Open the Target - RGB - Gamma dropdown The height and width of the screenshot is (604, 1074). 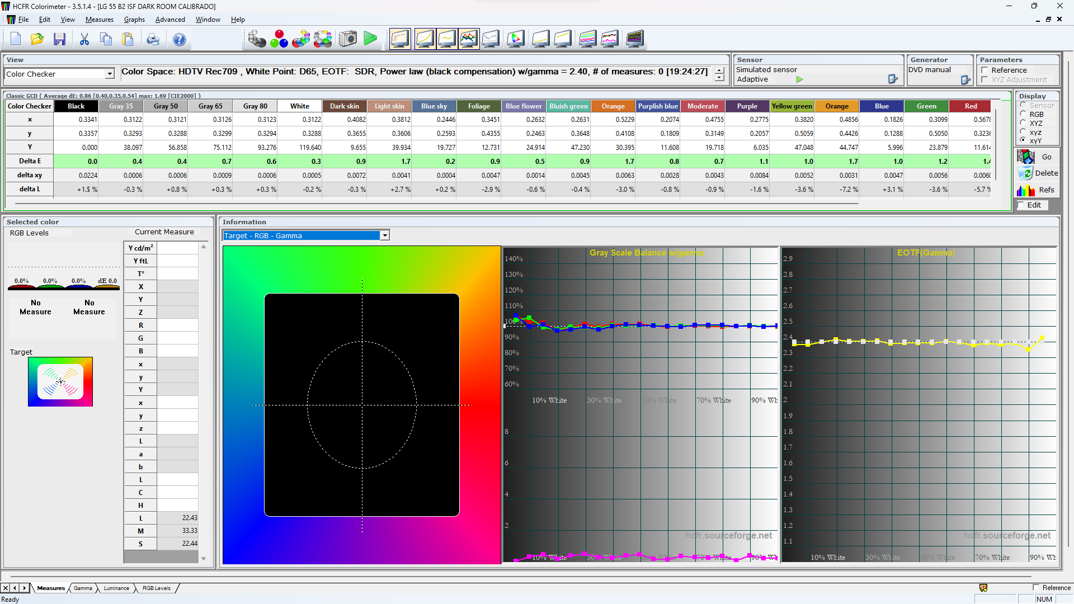tap(385, 235)
